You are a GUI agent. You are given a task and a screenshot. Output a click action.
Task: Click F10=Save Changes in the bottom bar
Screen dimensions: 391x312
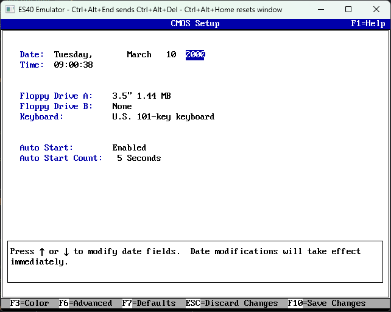point(326,303)
